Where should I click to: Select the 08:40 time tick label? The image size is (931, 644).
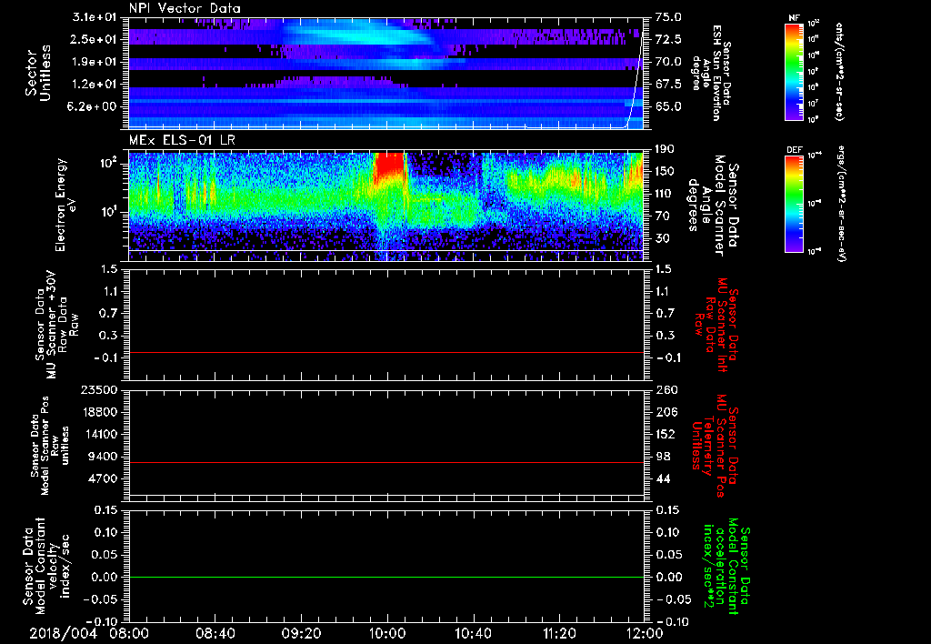click(215, 632)
